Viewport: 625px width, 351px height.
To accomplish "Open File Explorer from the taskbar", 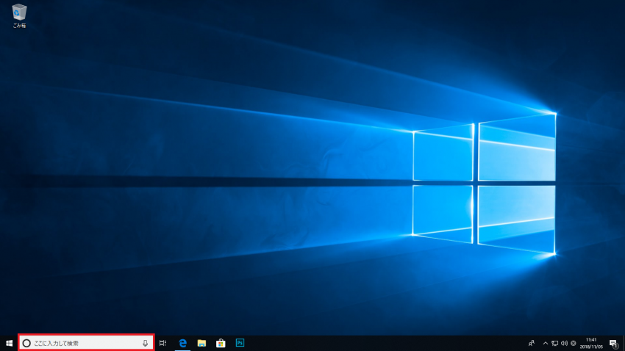I will (x=201, y=343).
